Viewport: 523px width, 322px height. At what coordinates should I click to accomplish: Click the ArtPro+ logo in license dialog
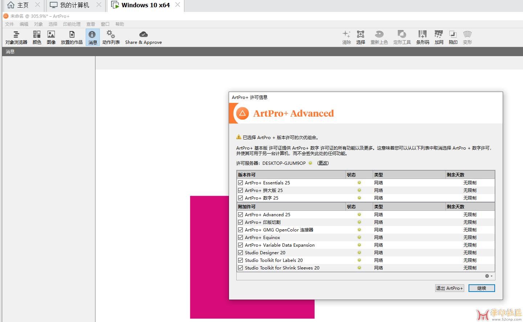pyautogui.click(x=242, y=113)
